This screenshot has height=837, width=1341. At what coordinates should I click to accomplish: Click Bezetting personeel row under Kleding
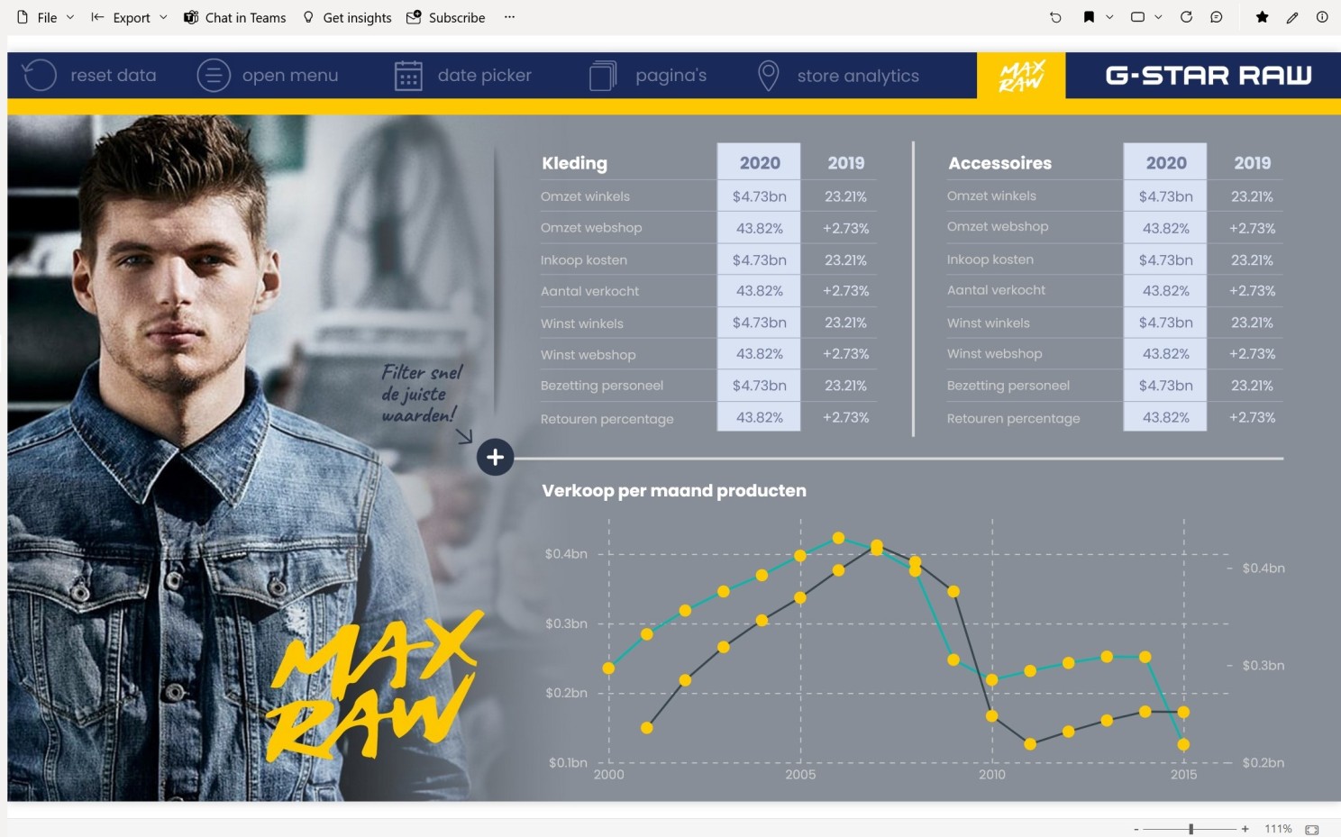(708, 386)
